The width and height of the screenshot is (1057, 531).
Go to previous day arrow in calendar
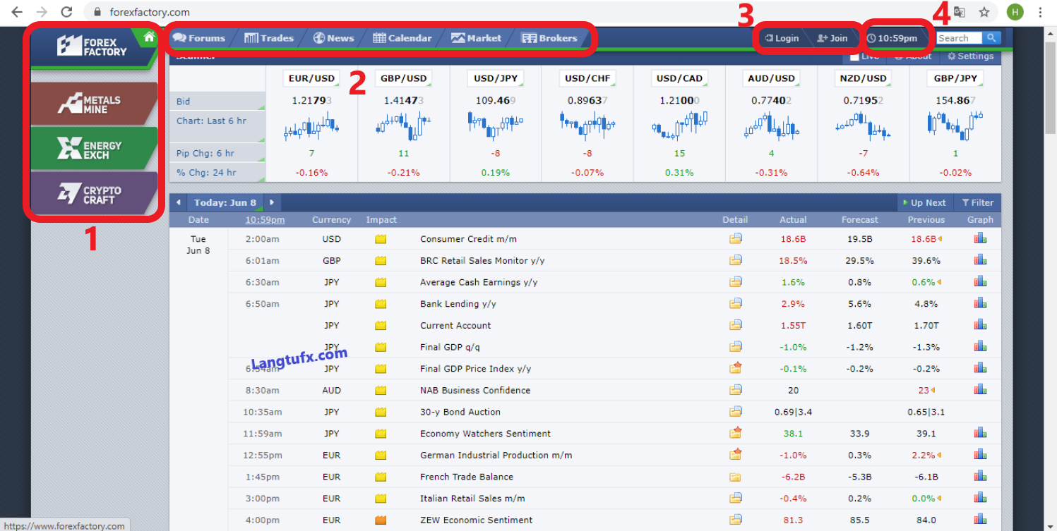pyautogui.click(x=179, y=202)
